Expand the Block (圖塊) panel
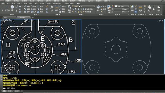 101,14
